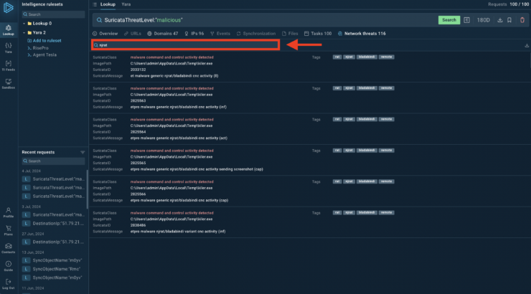Open TI Feeds from the sidebar
This screenshot has width=531, height=294.
click(x=8, y=66)
